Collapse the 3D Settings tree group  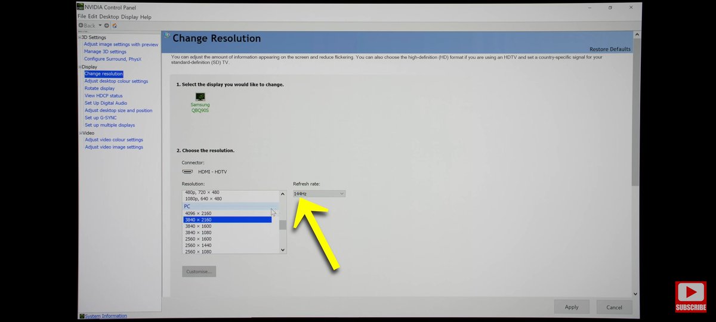[80, 38]
